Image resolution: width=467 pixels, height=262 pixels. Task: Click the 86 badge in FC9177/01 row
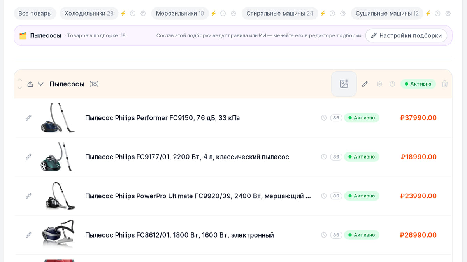336,157
